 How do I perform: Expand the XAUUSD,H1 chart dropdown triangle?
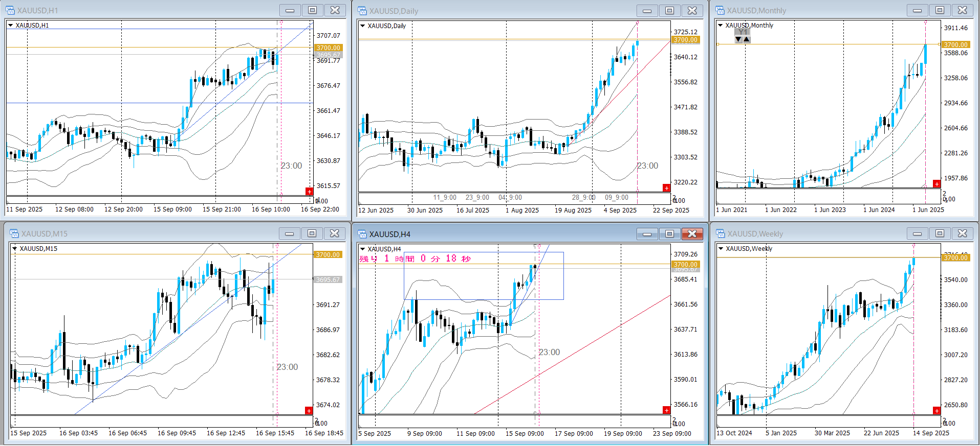tap(10, 25)
